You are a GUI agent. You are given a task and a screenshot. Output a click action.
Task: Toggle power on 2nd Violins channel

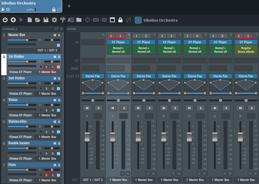tap(59, 88)
